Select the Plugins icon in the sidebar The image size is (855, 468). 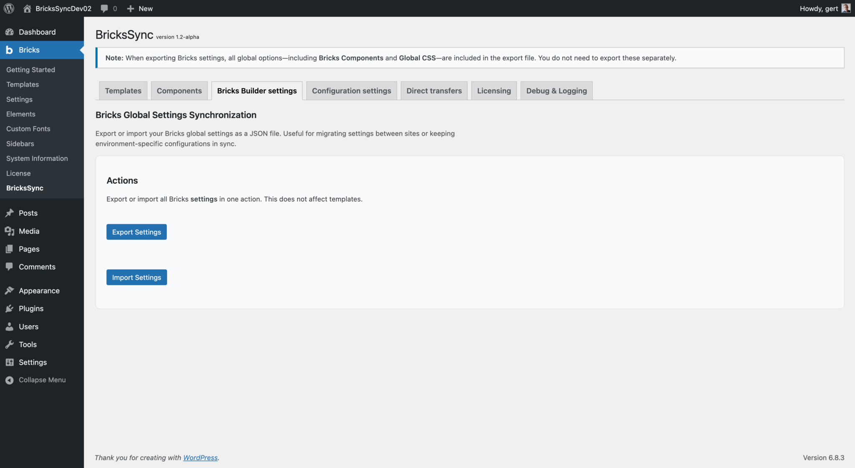pyautogui.click(x=10, y=309)
